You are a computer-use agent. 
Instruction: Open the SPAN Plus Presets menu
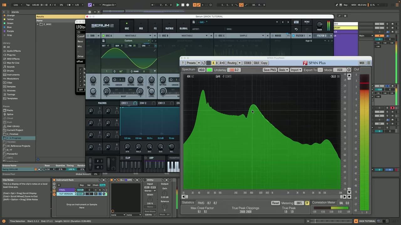coord(191,63)
